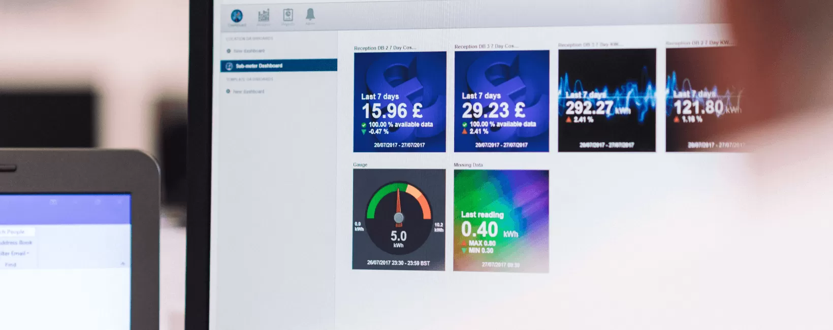Open the 292.27 kWh Last 7 days tile
The width and height of the screenshot is (833, 330).
click(607, 100)
